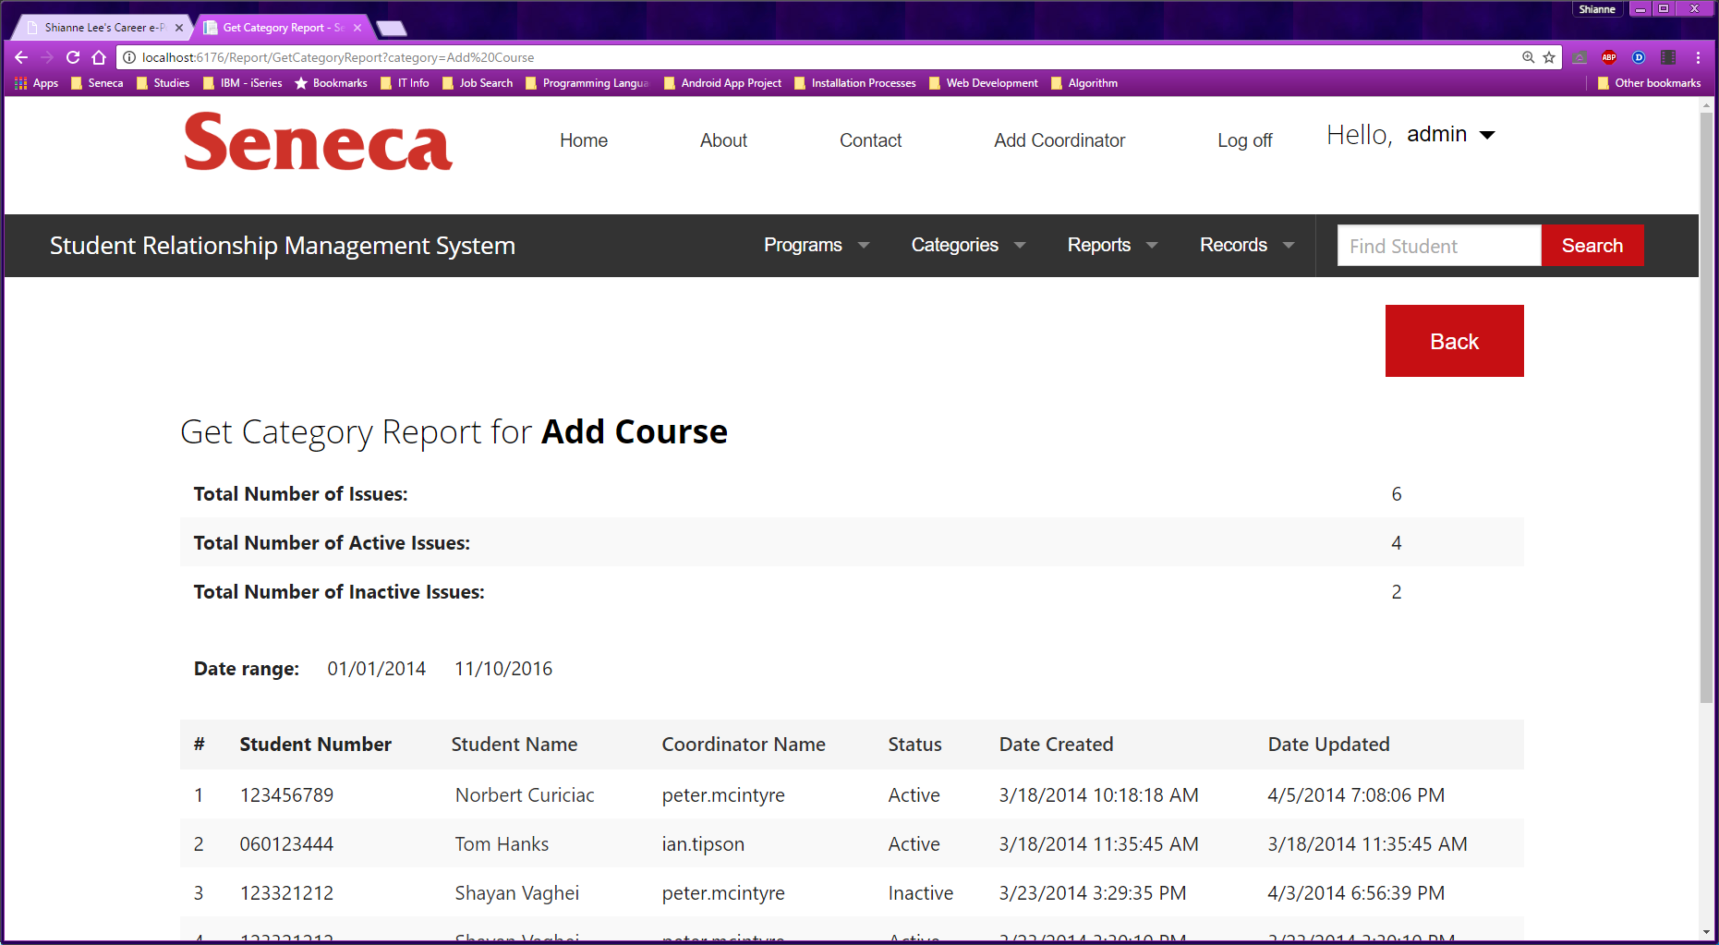Click the page vertical scrollbar thumb
The image size is (1719, 945).
pos(1706,406)
